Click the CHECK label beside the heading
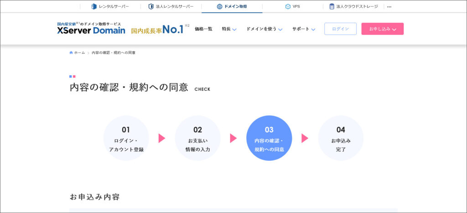 (x=202, y=89)
